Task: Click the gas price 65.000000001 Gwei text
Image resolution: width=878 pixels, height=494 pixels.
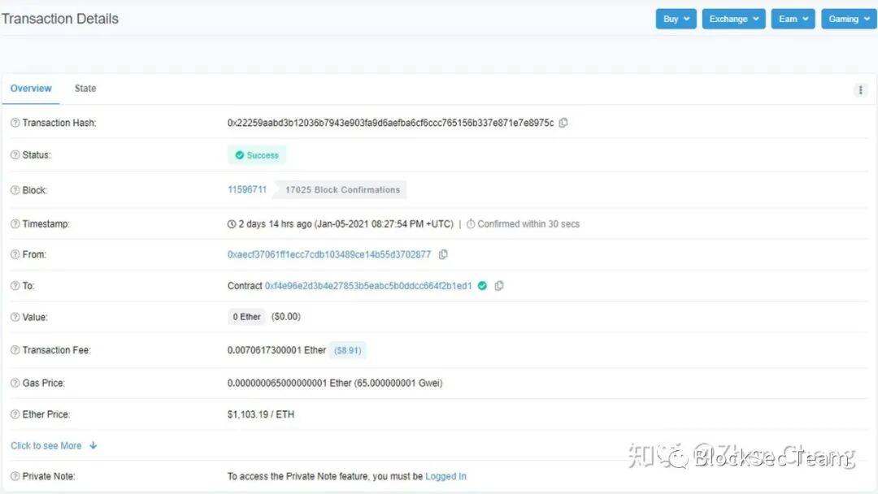Action: click(398, 383)
